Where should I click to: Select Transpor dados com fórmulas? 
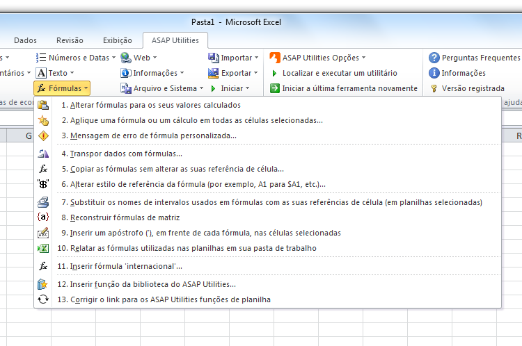[x=268, y=154]
